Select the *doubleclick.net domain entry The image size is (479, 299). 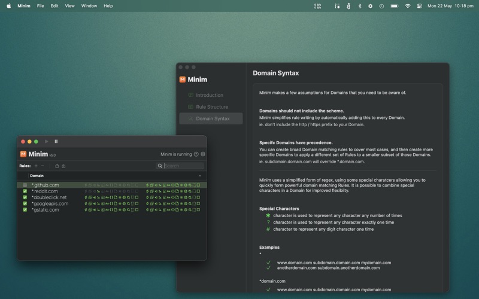[49, 197]
